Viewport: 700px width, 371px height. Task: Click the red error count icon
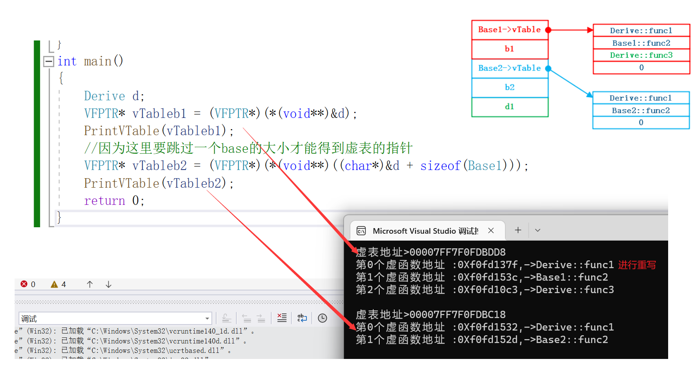(x=24, y=284)
